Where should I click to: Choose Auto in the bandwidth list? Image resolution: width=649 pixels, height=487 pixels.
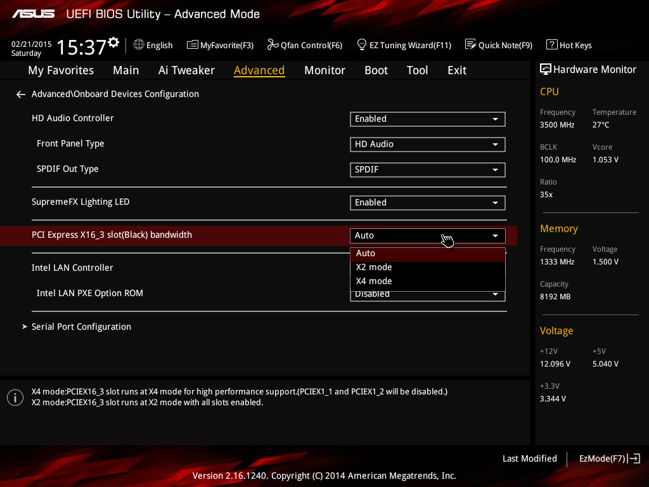coord(428,254)
